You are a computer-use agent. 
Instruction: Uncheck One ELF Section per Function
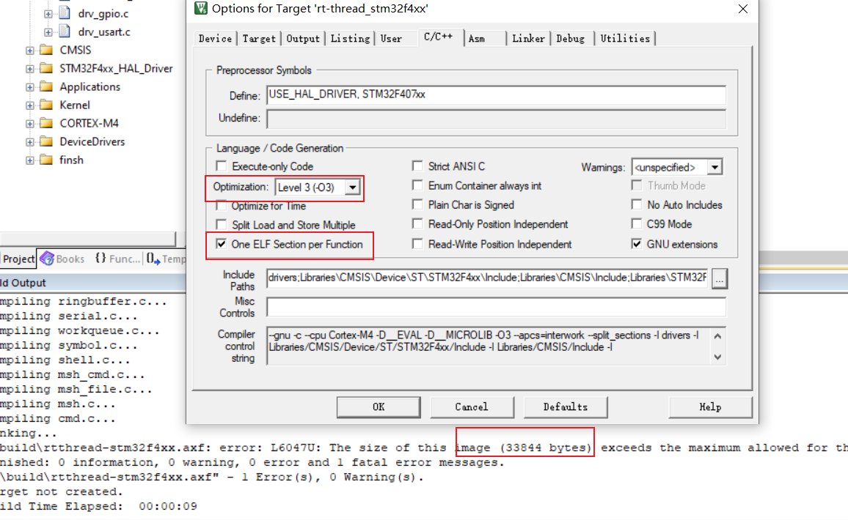click(x=222, y=244)
